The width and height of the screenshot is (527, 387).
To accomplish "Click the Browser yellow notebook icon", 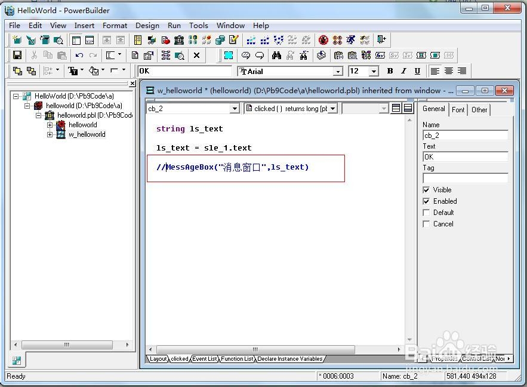I will 137,40.
